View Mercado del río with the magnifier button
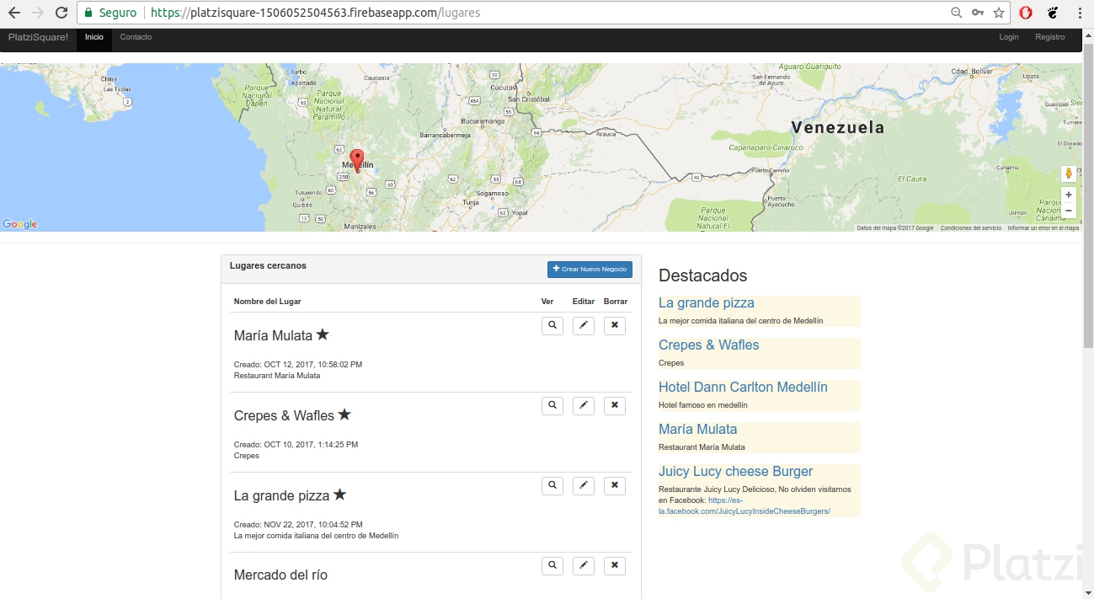 point(552,565)
